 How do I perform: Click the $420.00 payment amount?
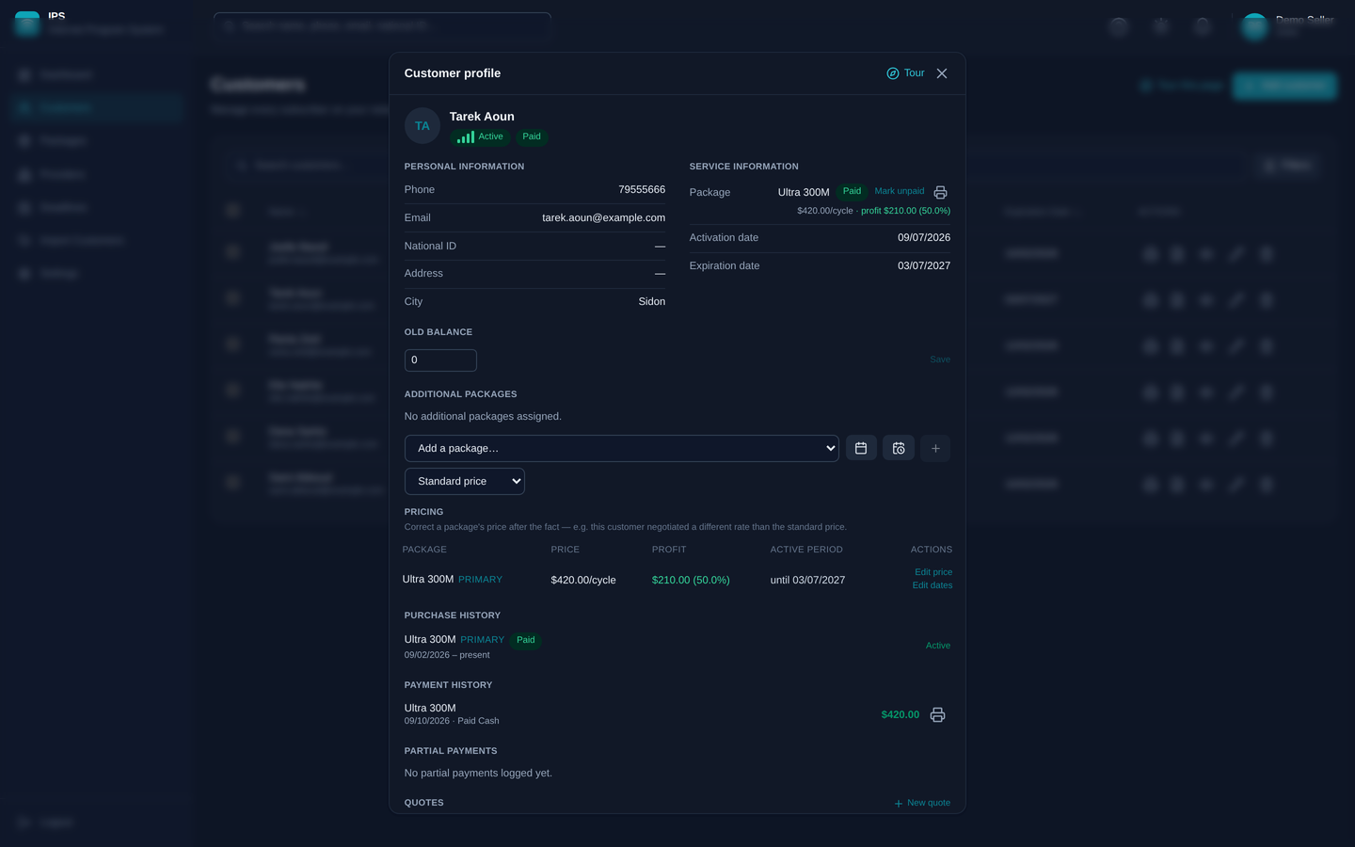pyautogui.click(x=901, y=715)
